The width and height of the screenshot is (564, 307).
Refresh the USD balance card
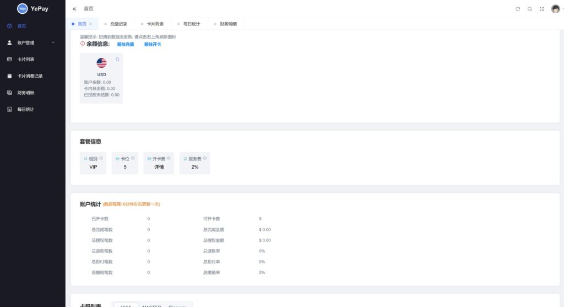pyautogui.click(x=117, y=59)
